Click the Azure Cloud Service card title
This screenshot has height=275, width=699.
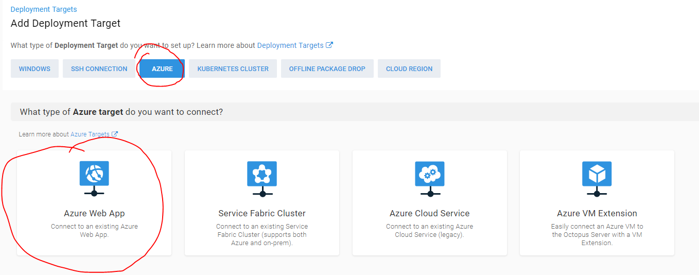[430, 213]
